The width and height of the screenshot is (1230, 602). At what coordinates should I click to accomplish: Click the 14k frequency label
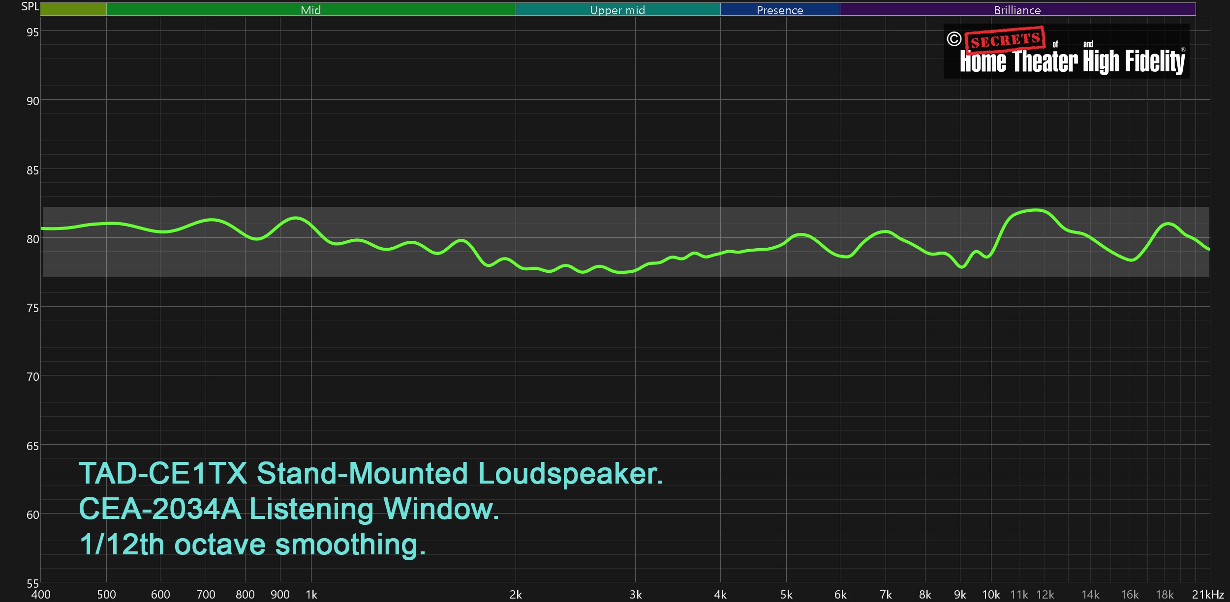tap(1090, 595)
